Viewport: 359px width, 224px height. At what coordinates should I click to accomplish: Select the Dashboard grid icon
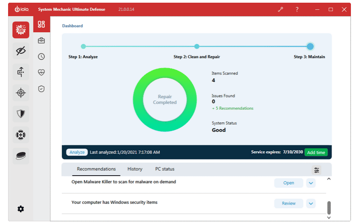41,24
